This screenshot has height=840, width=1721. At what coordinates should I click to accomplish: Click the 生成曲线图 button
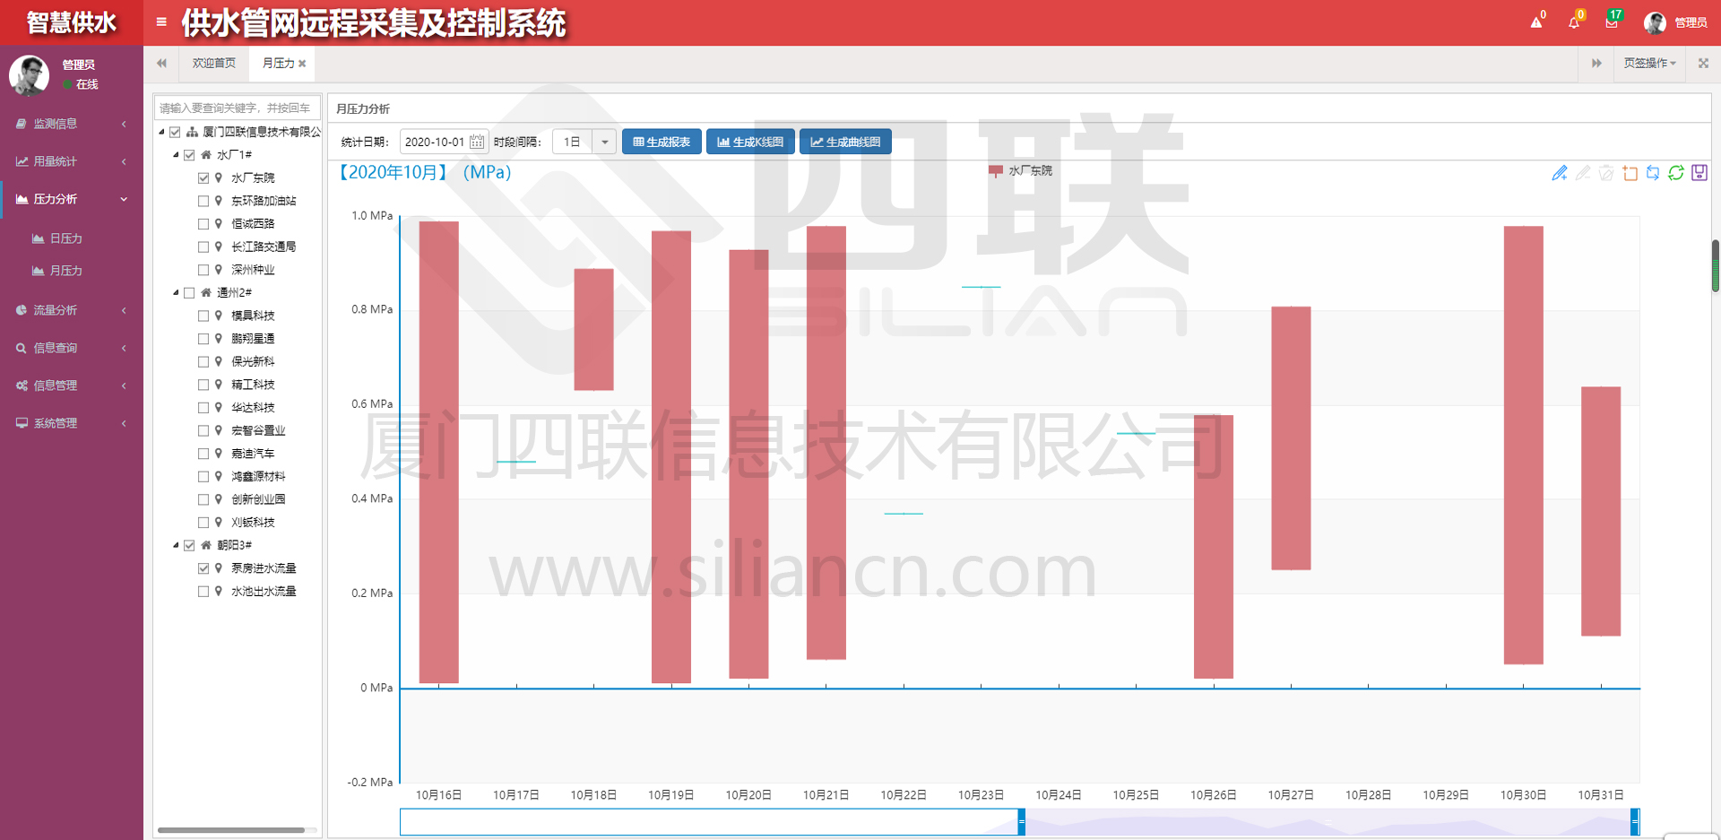845,142
